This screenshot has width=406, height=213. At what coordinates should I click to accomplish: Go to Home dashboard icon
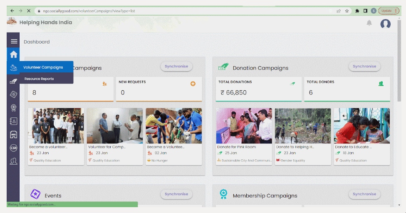pyautogui.click(x=13, y=54)
